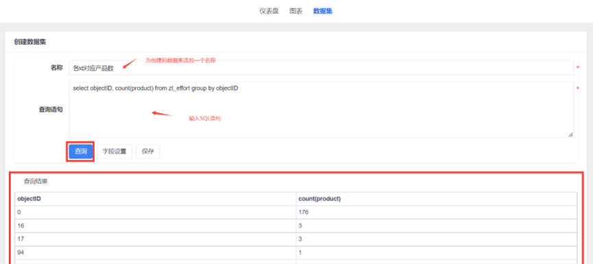
Task: Click the 保存 button
Action: pyautogui.click(x=148, y=152)
